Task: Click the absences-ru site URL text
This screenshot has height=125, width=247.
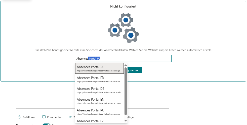Action: pos(98,114)
